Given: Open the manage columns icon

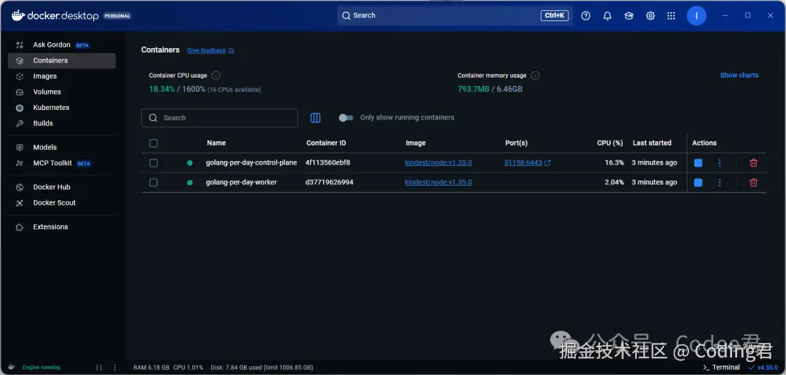Looking at the screenshot, I should [315, 118].
